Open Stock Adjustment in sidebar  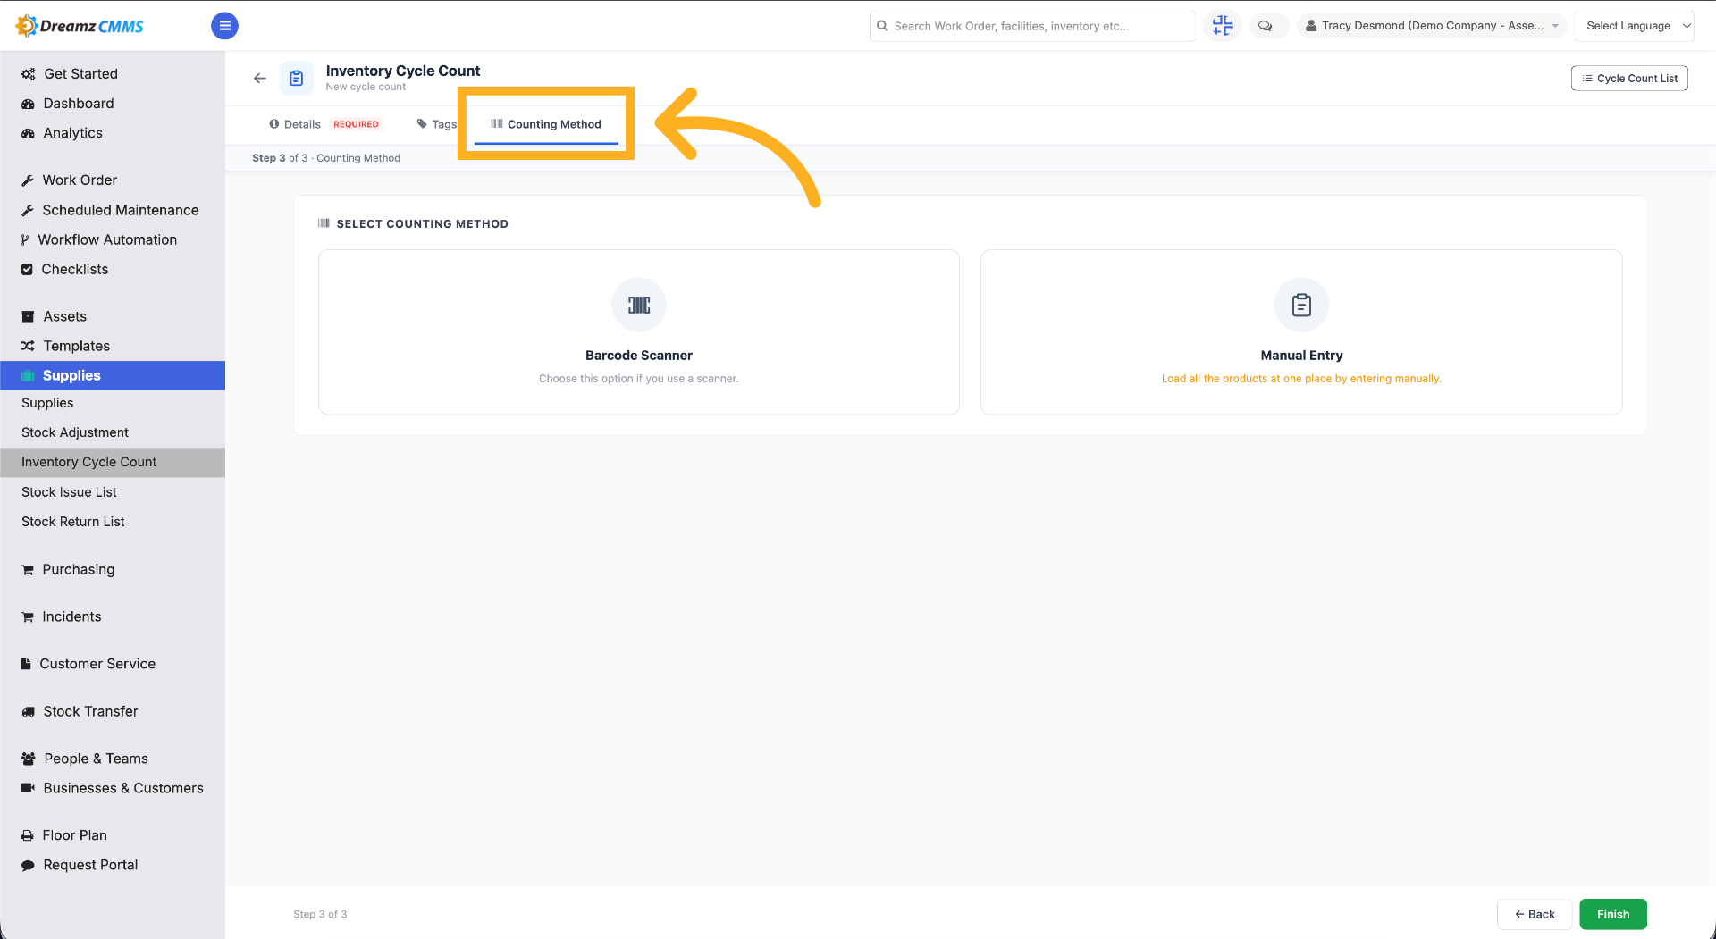click(113, 432)
